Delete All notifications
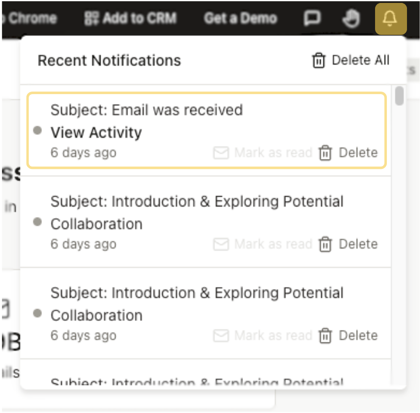Screen dimensions: 420x413 point(350,61)
